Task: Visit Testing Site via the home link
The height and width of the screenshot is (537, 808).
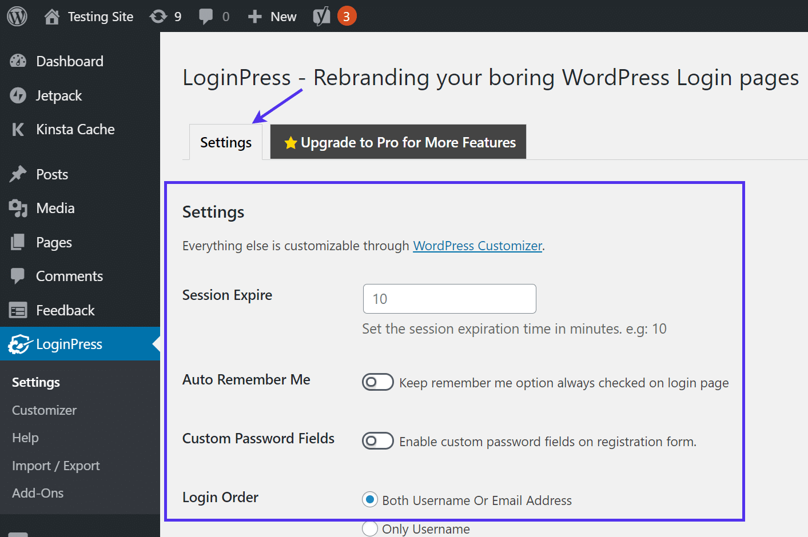Action: [89, 16]
